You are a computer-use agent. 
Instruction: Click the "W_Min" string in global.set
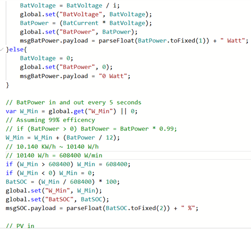(x=58, y=191)
